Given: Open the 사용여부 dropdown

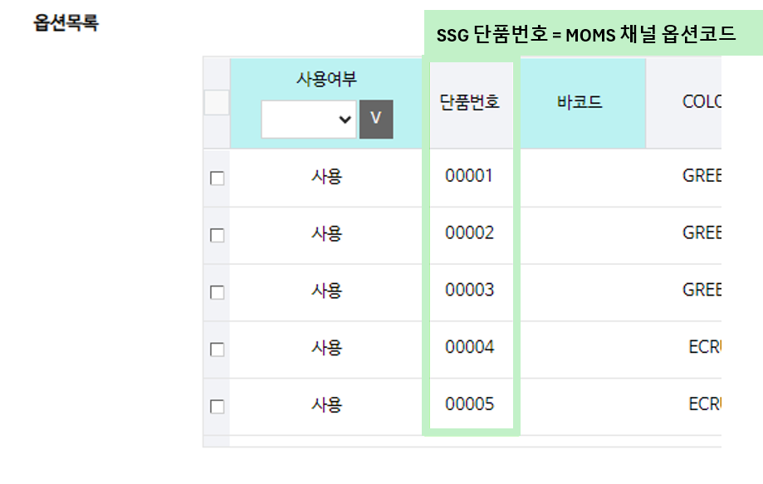Looking at the screenshot, I should [x=309, y=120].
